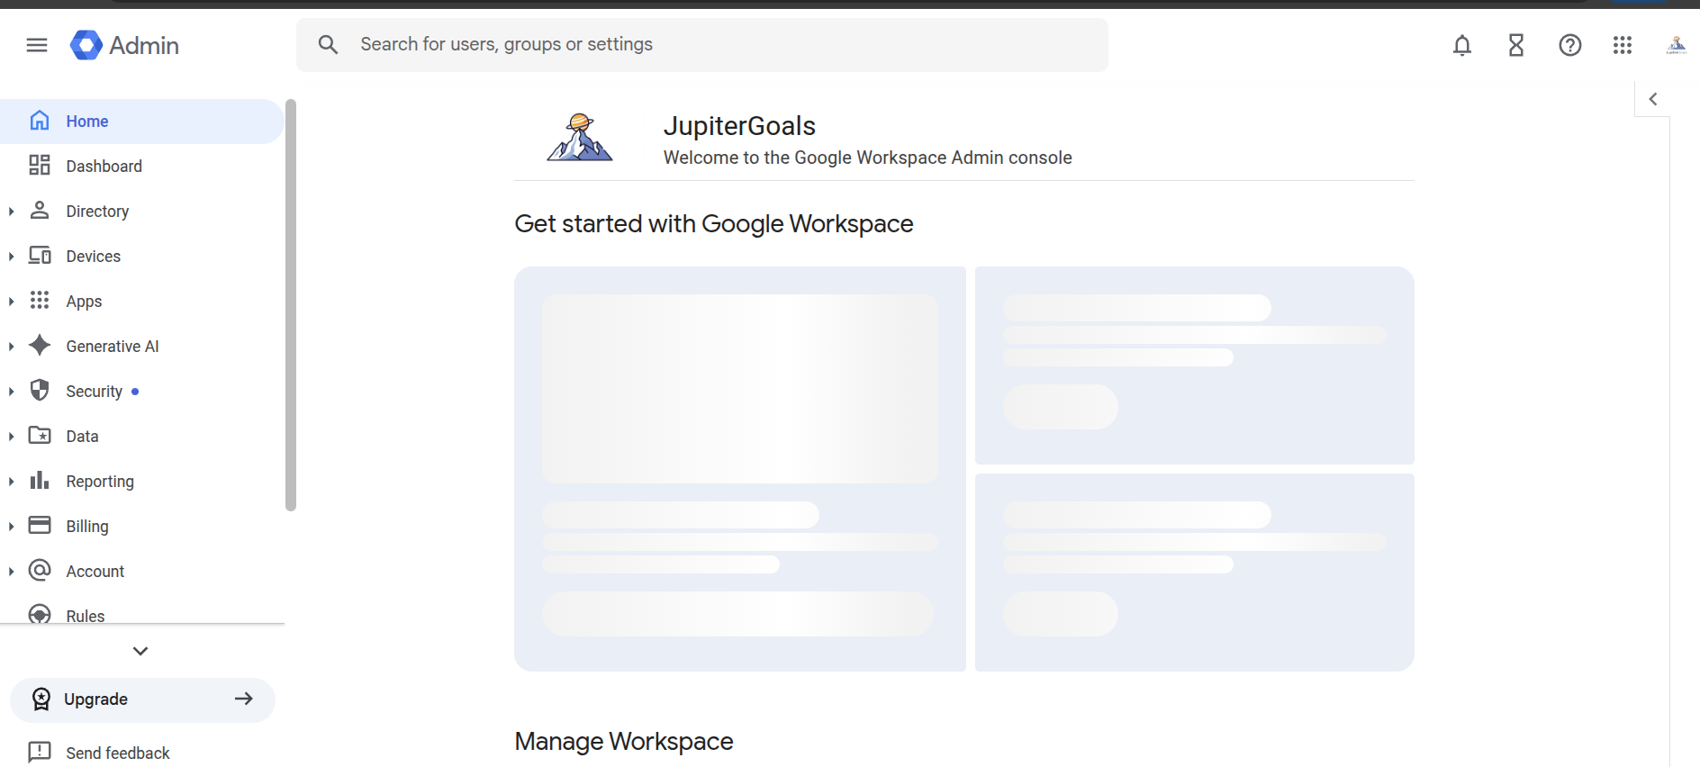The image size is (1700, 767).
Task: Show more sidebar items chevron
Action: tap(140, 651)
